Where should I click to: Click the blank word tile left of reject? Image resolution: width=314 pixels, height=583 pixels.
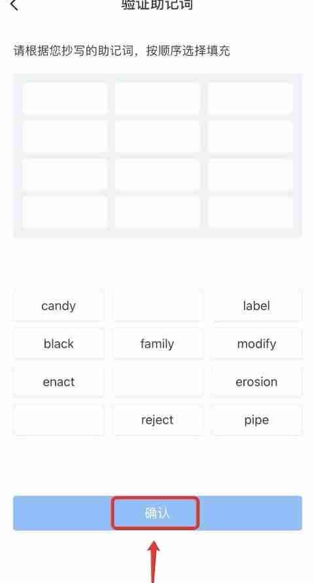(59, 420)
